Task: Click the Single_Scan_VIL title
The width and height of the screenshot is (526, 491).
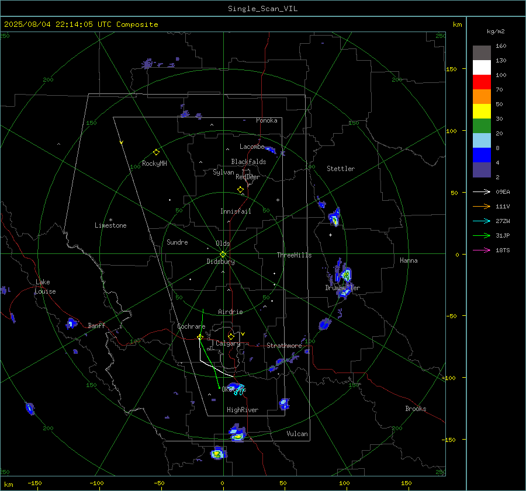Action: 262,9
